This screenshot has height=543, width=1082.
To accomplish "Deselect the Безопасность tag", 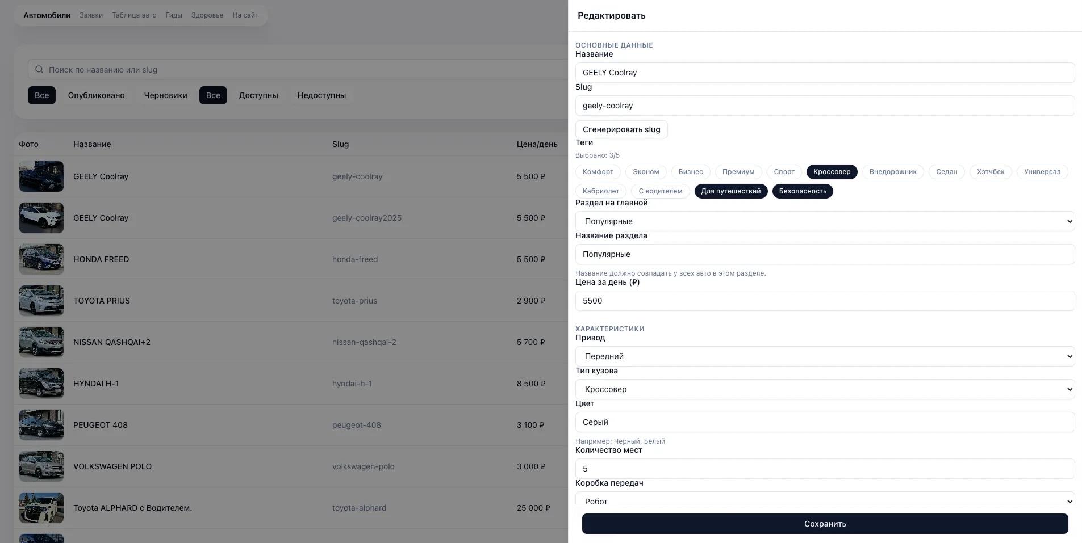I will 803,191.
